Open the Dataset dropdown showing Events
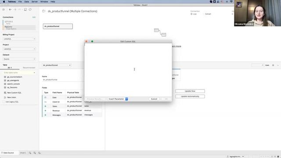This screenshot has width=281, height=158. coord(19,59)
